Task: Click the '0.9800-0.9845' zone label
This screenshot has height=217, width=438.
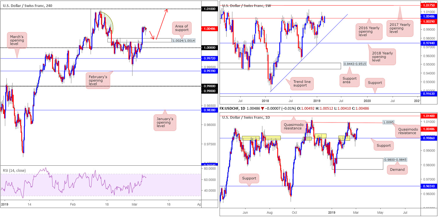Action: pos(395,160)
